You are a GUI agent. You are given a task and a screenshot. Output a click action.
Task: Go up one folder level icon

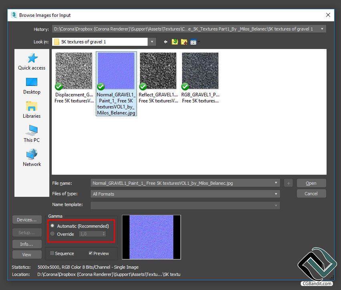[x=175, y=42]
